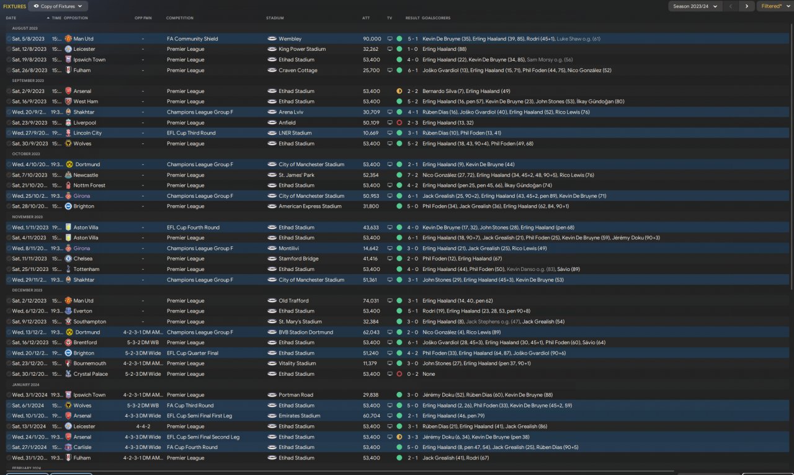Viewport: 794px width, 475px height.
Task: Click the Girona badge in the 25/10 row
Action: pos(68,196)
